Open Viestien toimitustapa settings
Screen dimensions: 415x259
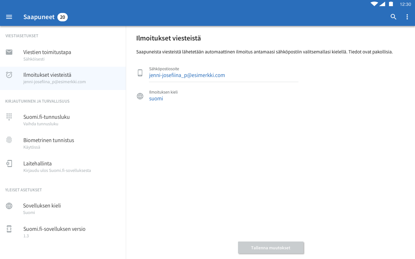pos(47,55)
